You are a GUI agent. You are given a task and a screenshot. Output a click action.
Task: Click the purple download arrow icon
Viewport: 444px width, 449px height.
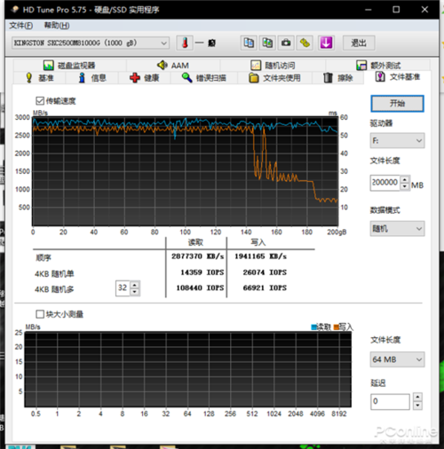[x=326, y=43]
